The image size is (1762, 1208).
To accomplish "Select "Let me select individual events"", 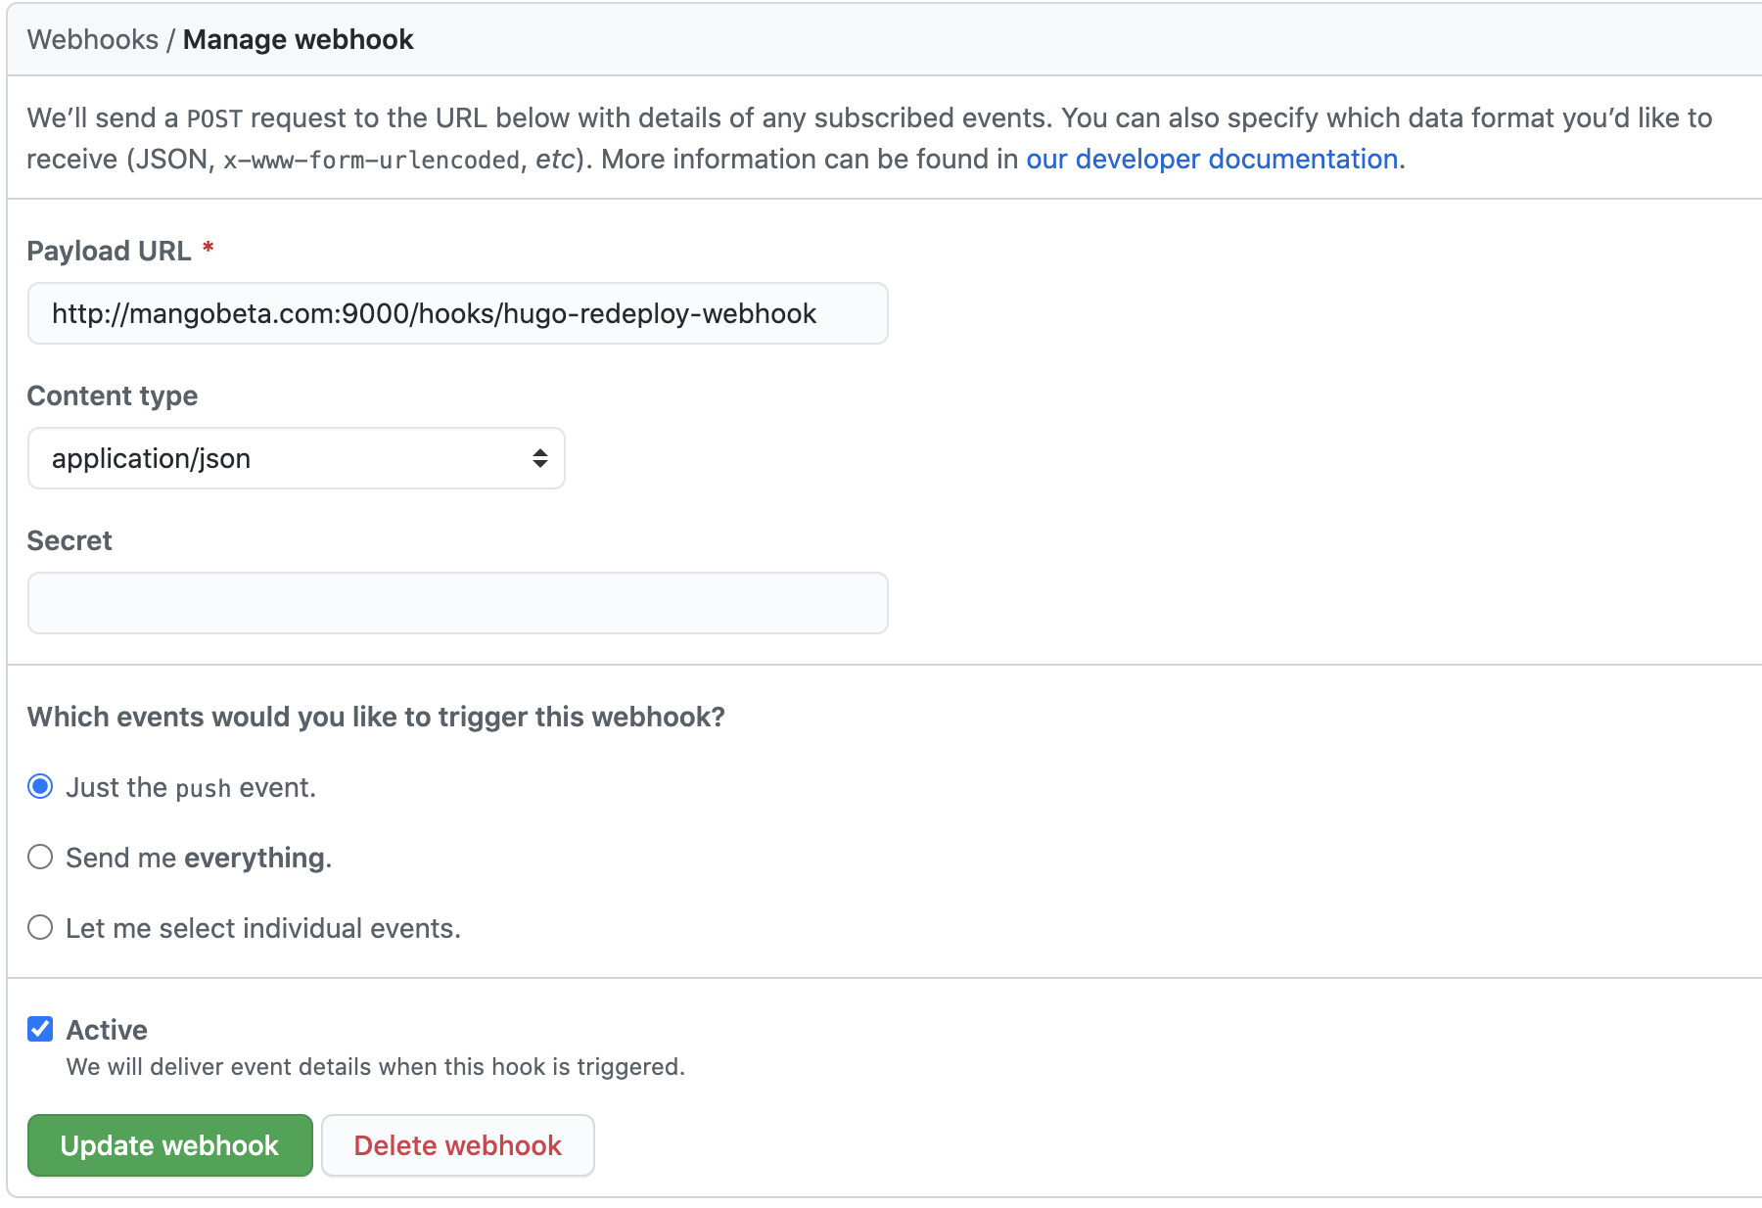I will coord(39,927).
